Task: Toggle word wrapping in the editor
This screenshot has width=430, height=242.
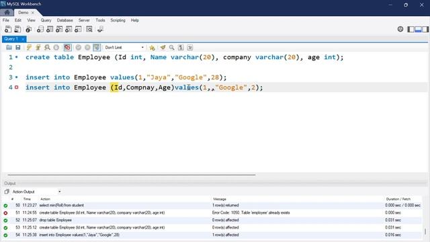Action: tap(189, 48)
